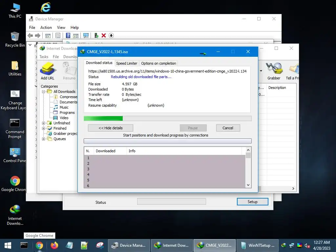Select the Recycle Bin desktop icon
Image resolution: width=336 pixels, height=252 pixels.
[15, 39]
